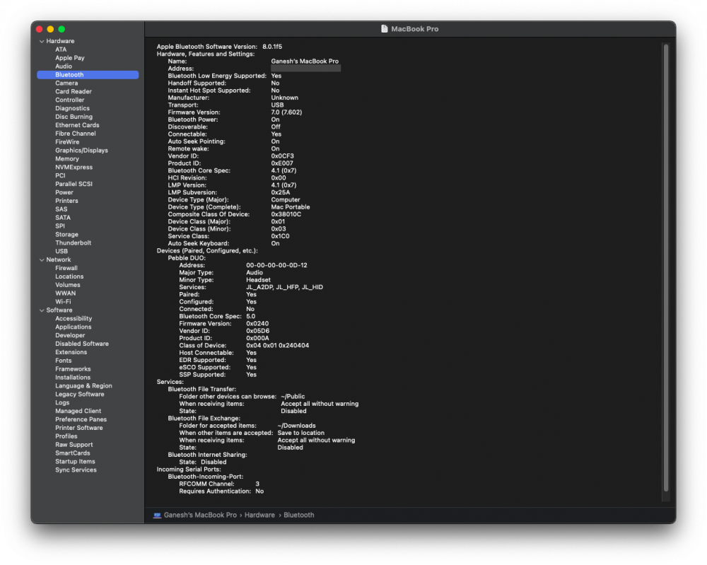Select Card Reader in the sidebar
Viewport: 707px width, 565px height.
tap(74, 91)
